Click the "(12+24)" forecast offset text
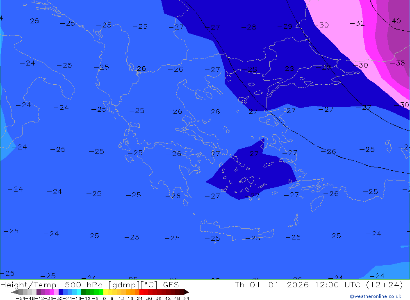The height and width of the screenshot is (300, 410). 385,284
